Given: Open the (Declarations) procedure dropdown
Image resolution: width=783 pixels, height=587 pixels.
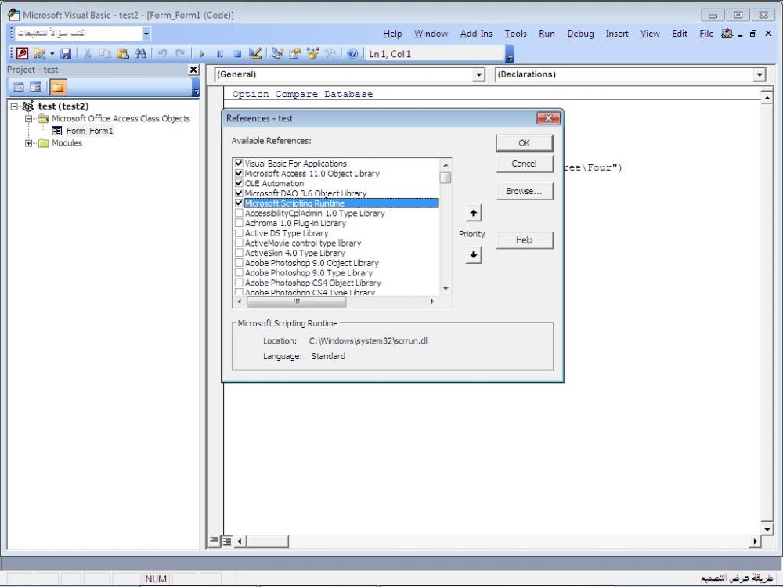Looking at the screenshot, I should pyautogui.click(x=760, y=74).
